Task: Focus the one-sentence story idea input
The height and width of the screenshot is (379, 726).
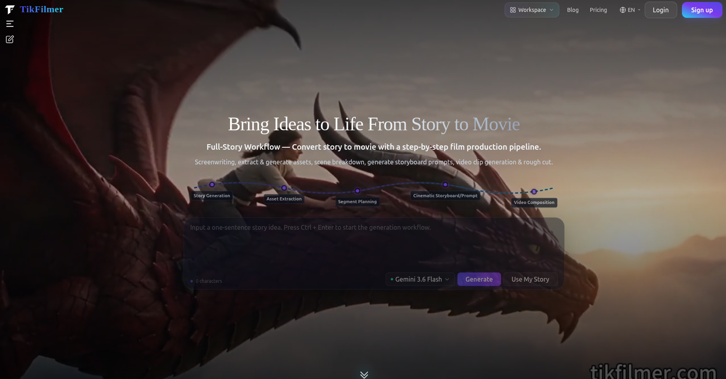Action: click(374, 244)
